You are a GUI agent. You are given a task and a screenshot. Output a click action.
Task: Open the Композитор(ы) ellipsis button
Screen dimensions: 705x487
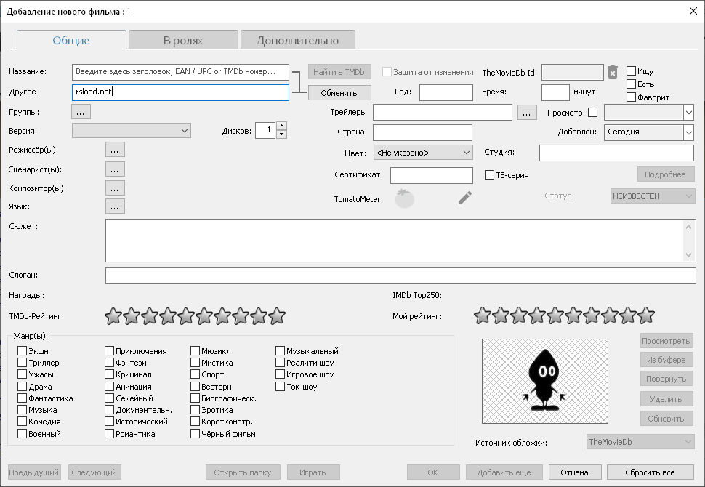click(115, 188)
